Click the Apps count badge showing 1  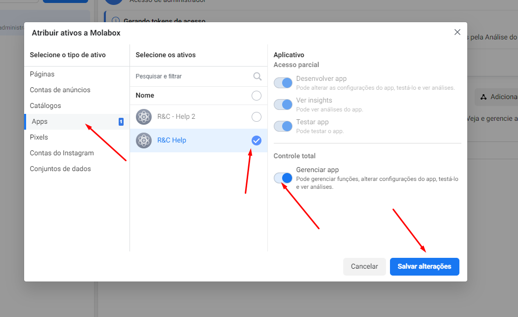pyautogui.click(x=121, y=122)
